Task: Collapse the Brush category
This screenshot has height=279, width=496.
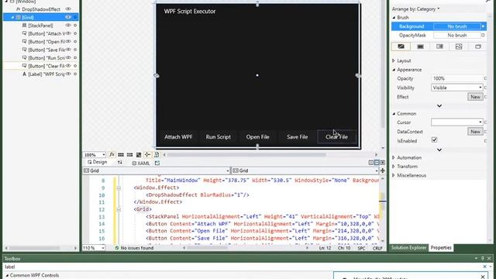Action: point(394,18)
